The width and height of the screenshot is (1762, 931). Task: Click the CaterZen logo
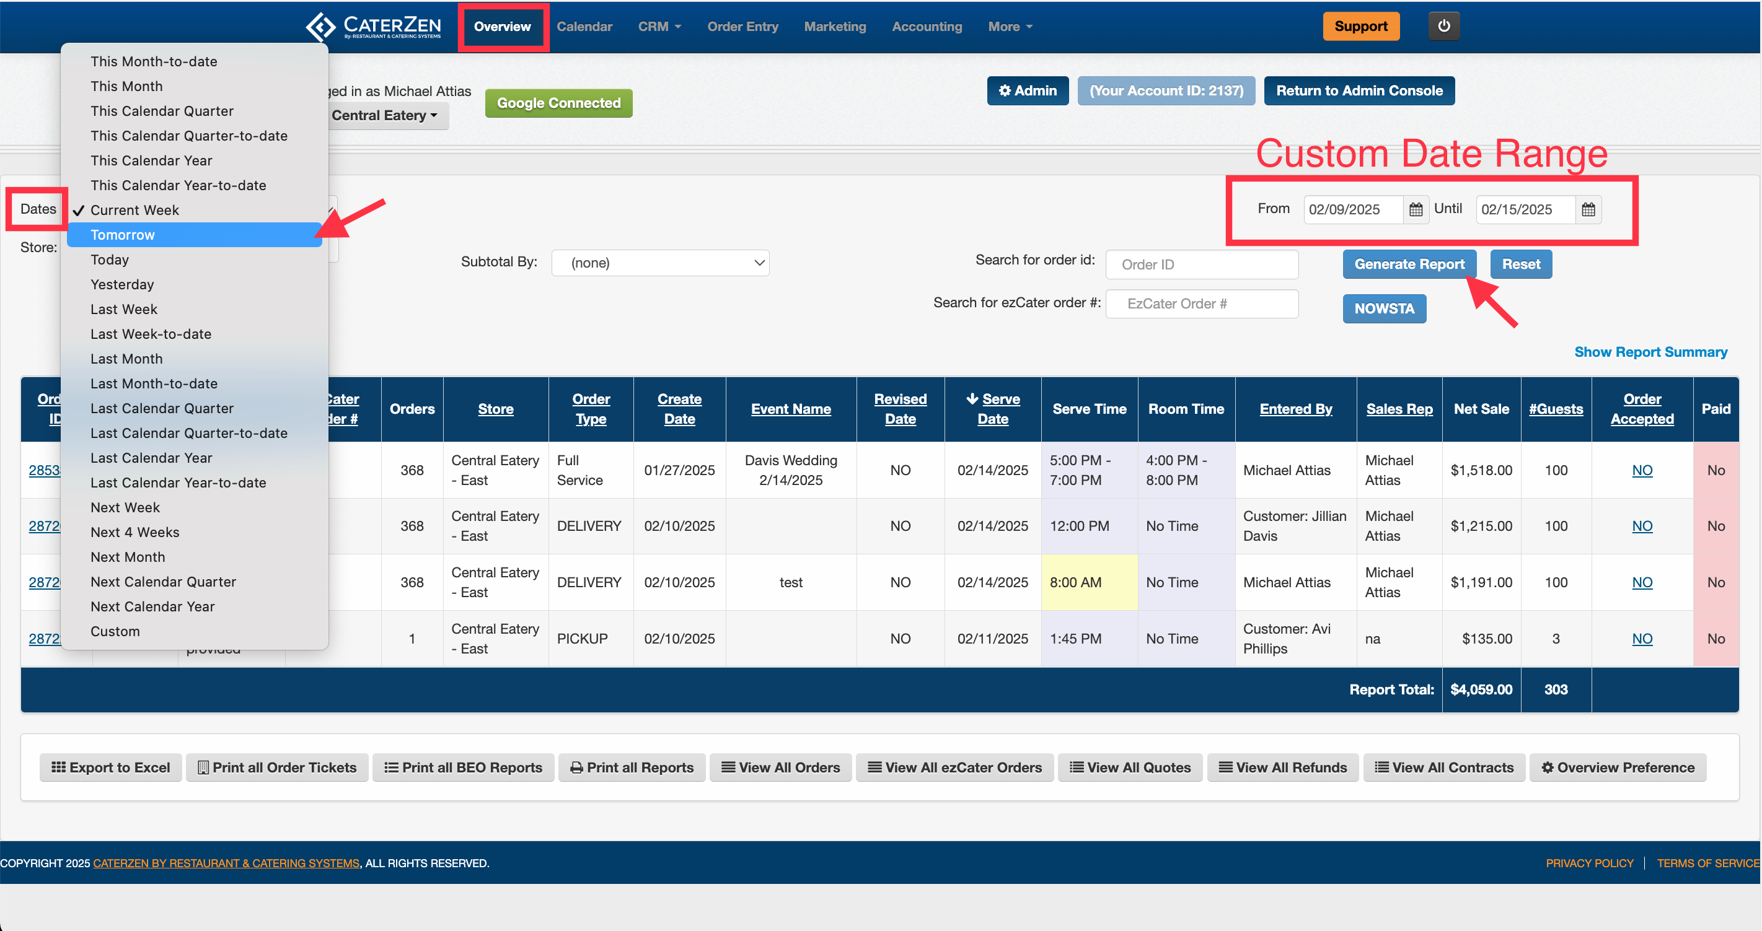pos(374,27)
